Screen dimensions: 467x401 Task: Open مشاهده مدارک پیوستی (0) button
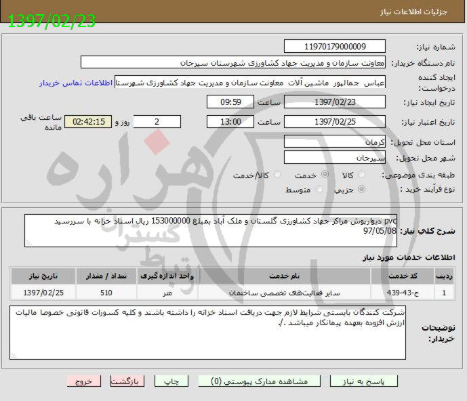(260, 381)
